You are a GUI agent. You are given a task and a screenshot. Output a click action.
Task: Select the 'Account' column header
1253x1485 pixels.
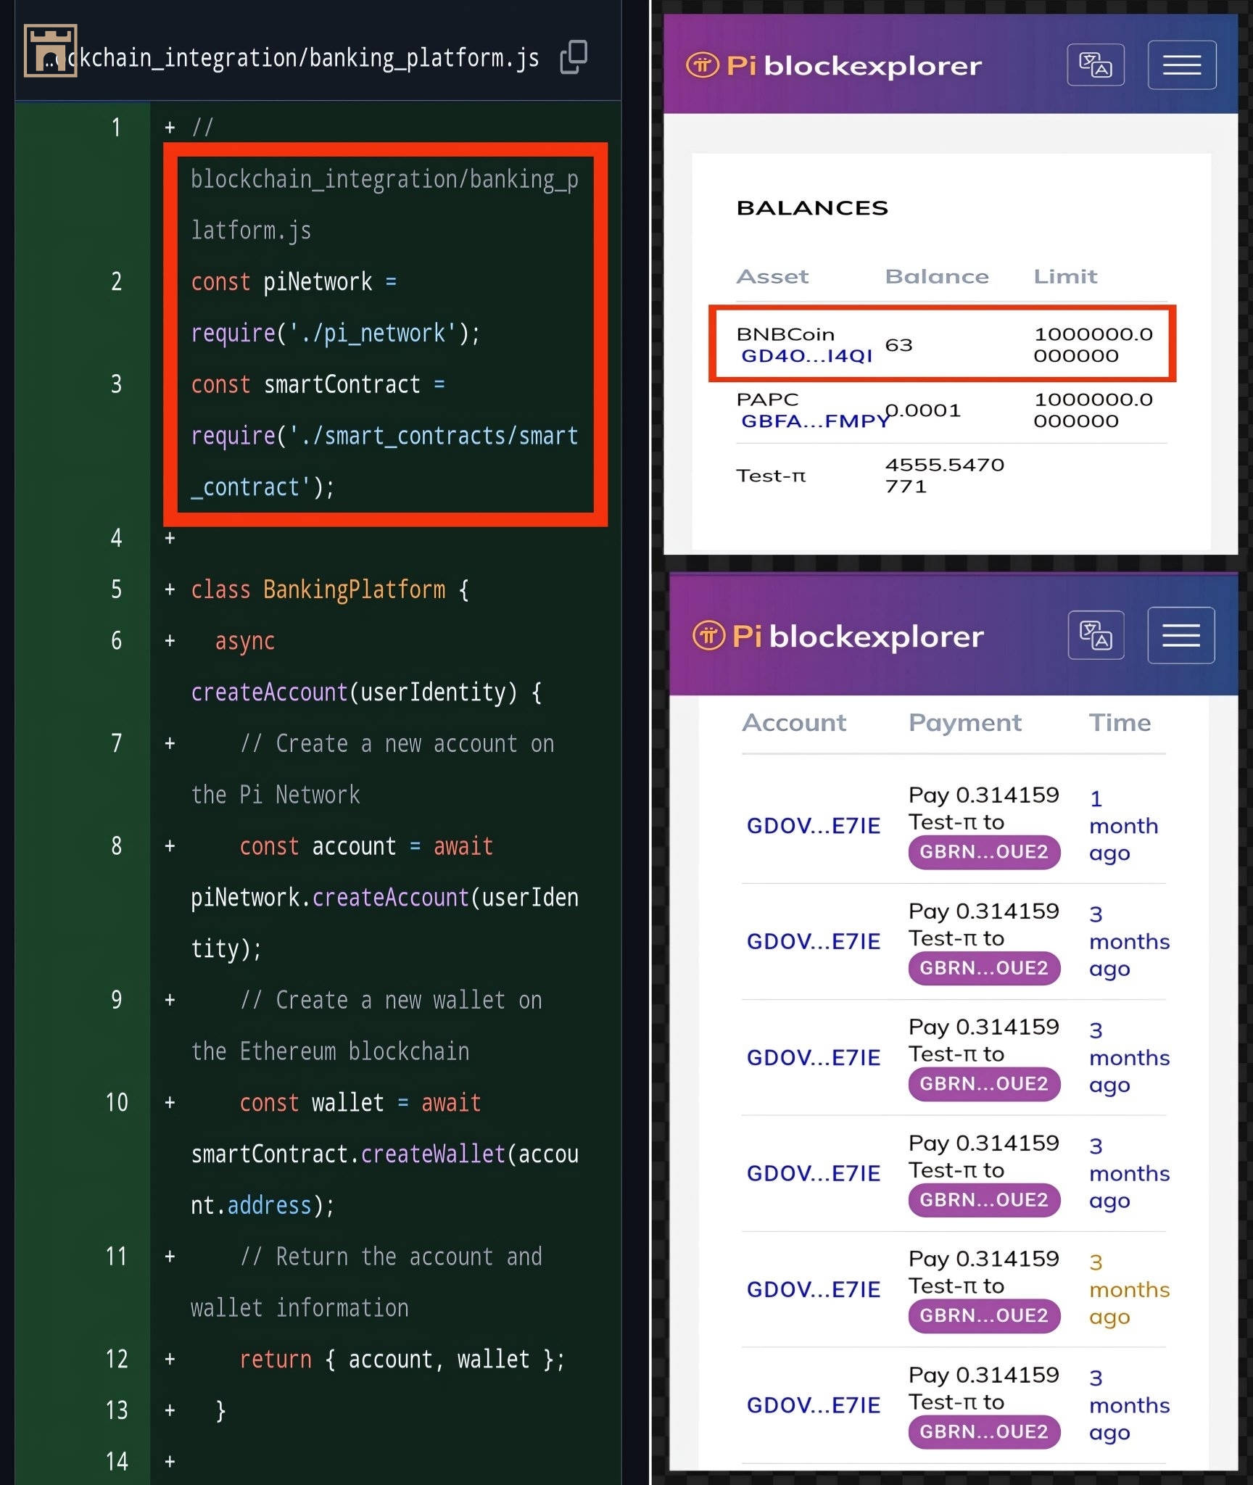794,722
